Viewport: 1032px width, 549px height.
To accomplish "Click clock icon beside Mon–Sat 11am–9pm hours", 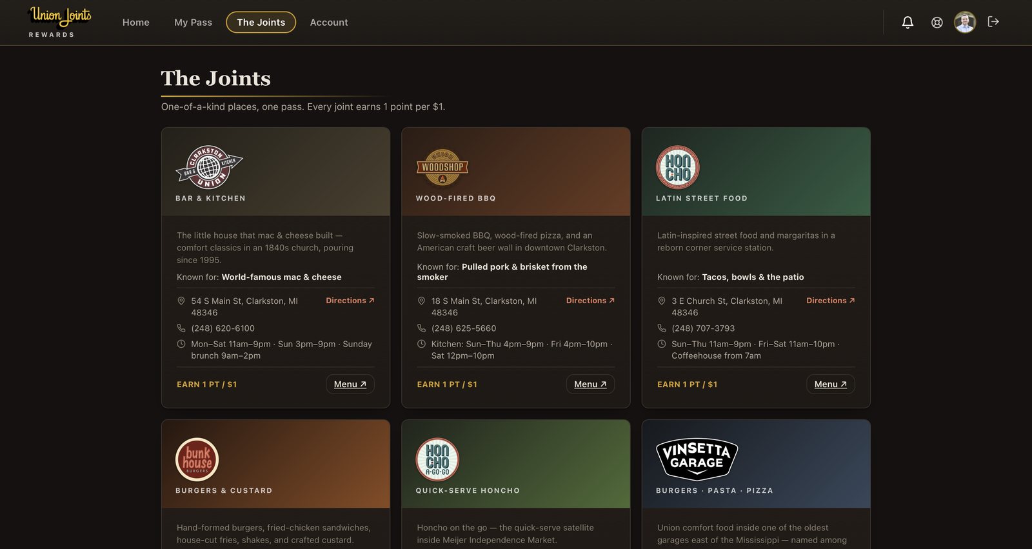I will pyautogui.click(x=181, y=344).
